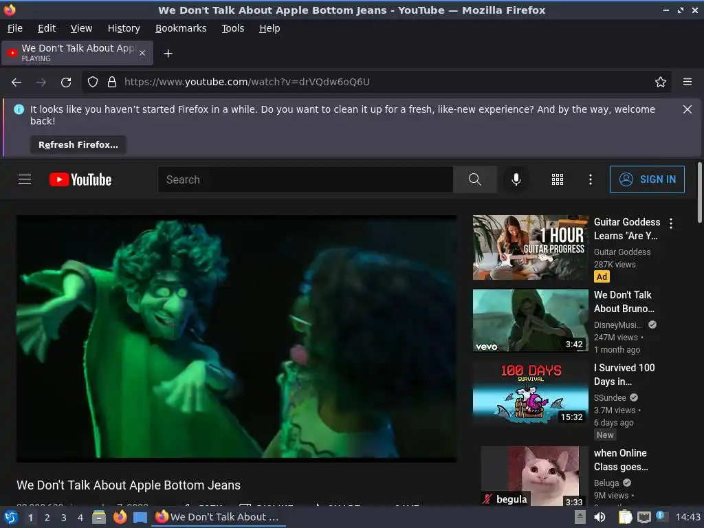Viewport: 704px width, 528px height.
Task: Open the Edit menu
Action: coord(47,28)
